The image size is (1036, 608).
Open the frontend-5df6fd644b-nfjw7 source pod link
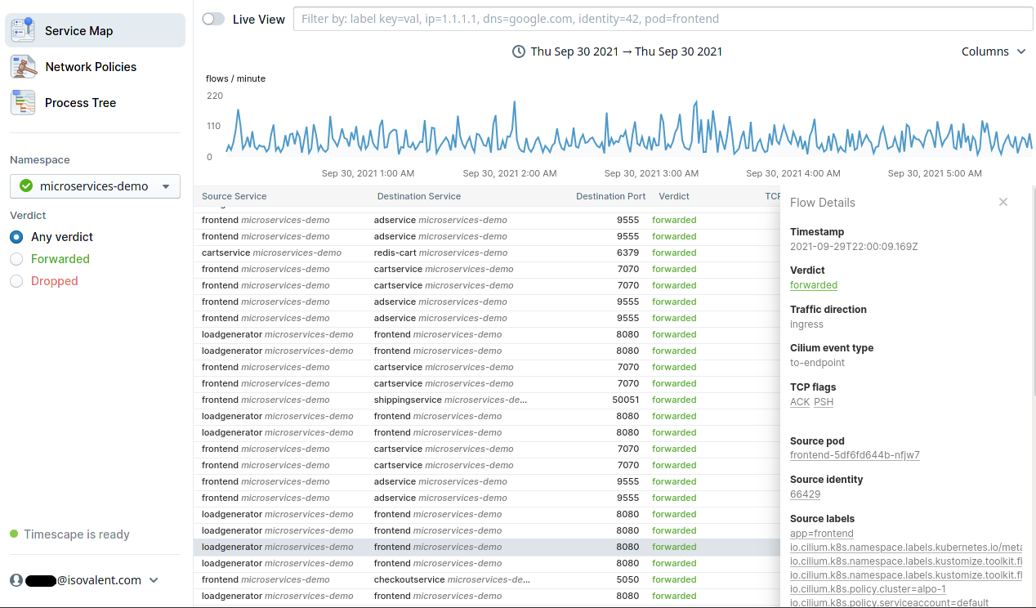[855, 455]
